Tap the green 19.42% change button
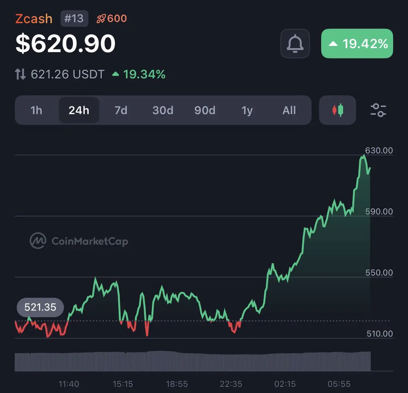 (x=357, y=43)
